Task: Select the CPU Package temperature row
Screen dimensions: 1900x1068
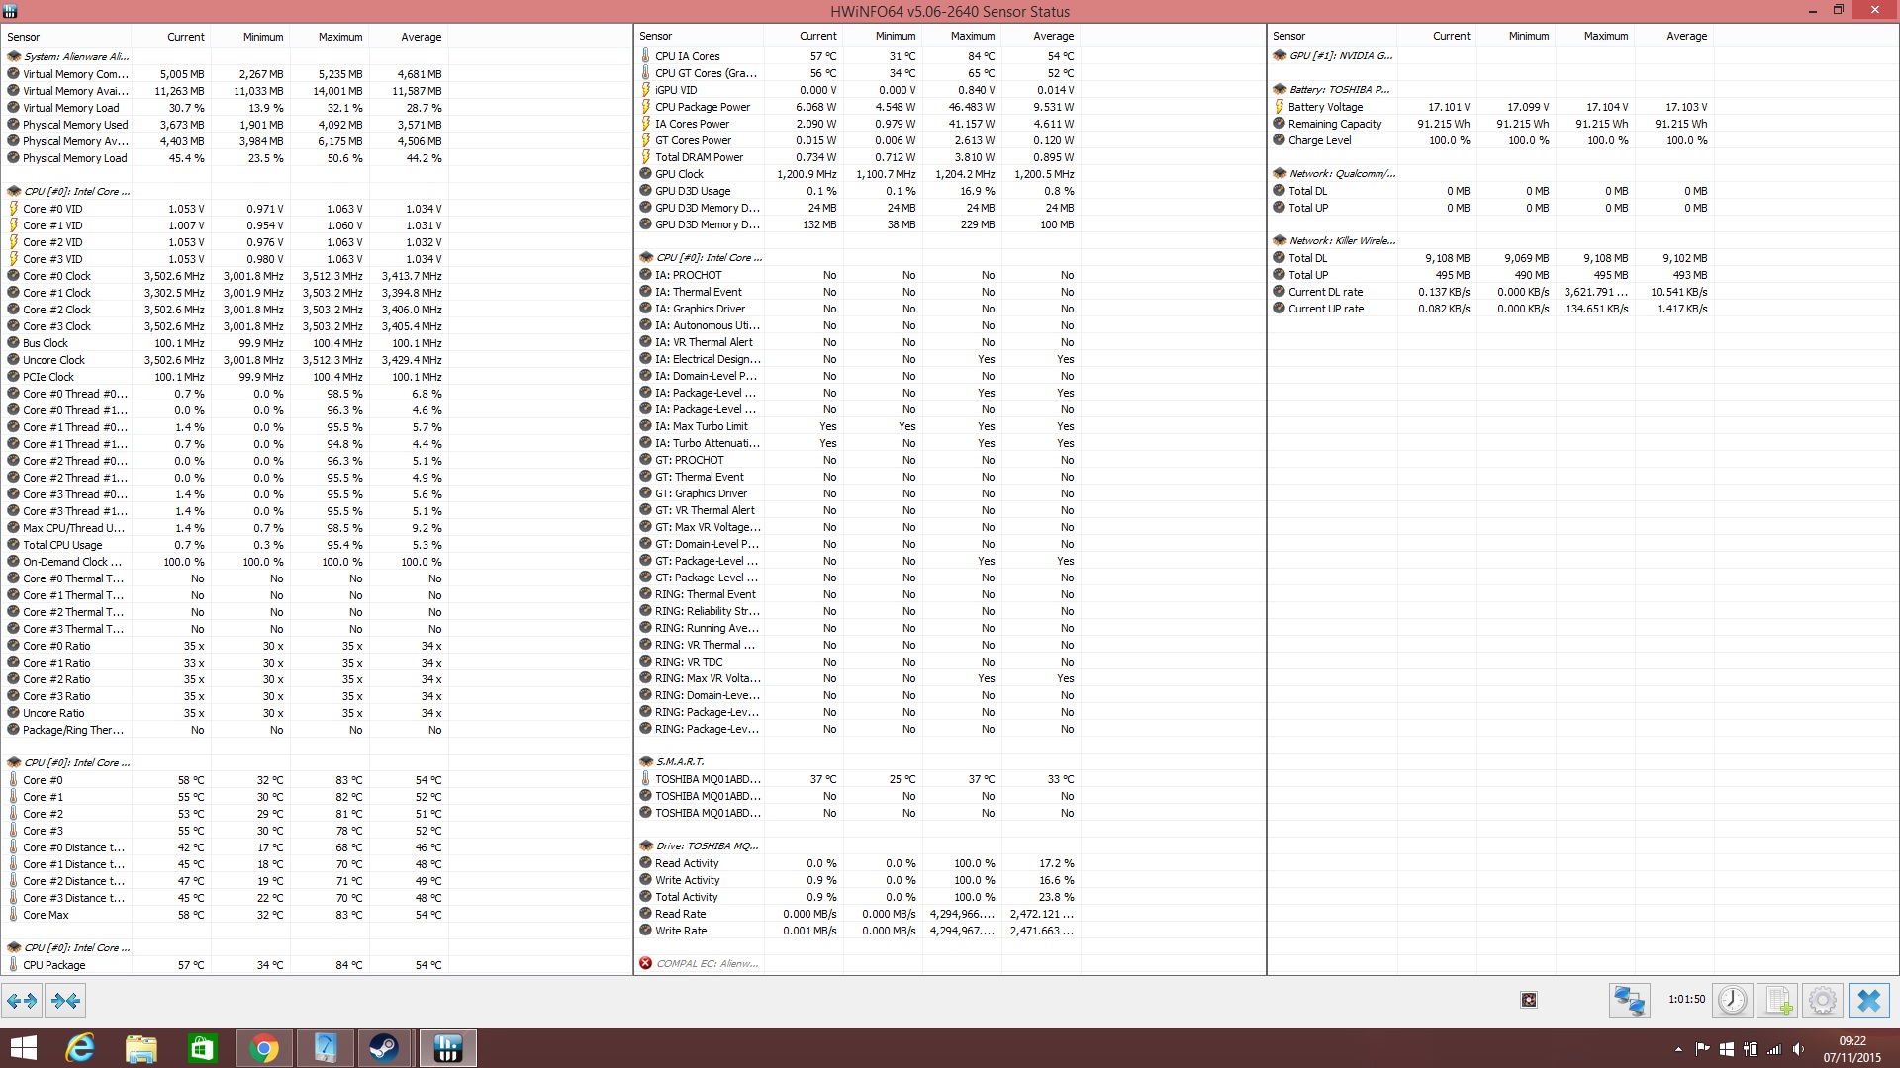Action: tap(226, 965)
